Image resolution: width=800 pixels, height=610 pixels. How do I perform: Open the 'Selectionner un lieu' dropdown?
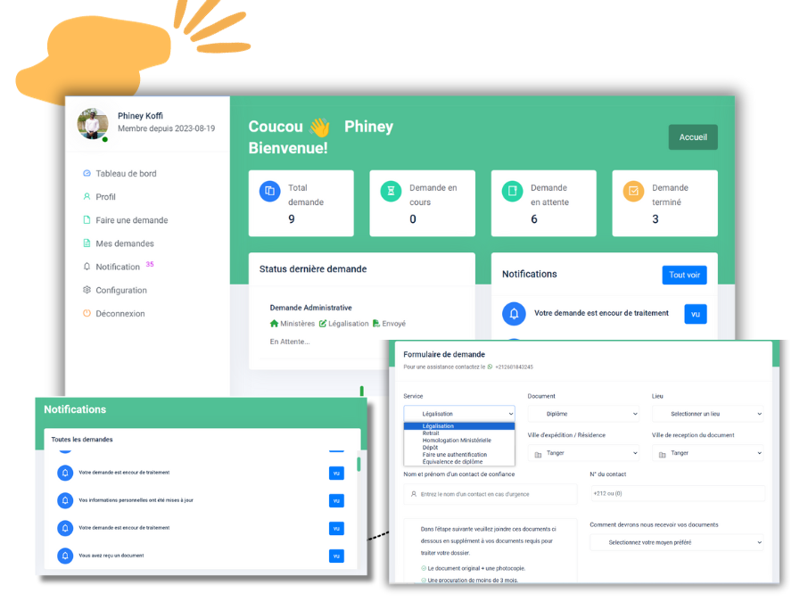click(707, 414)
